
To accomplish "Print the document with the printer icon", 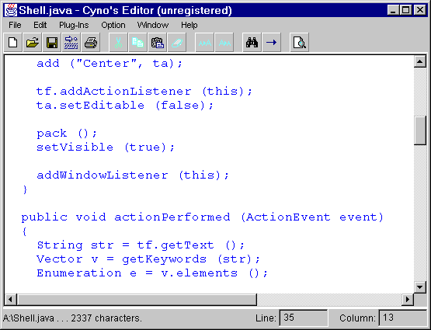I will tap(90, 43).
